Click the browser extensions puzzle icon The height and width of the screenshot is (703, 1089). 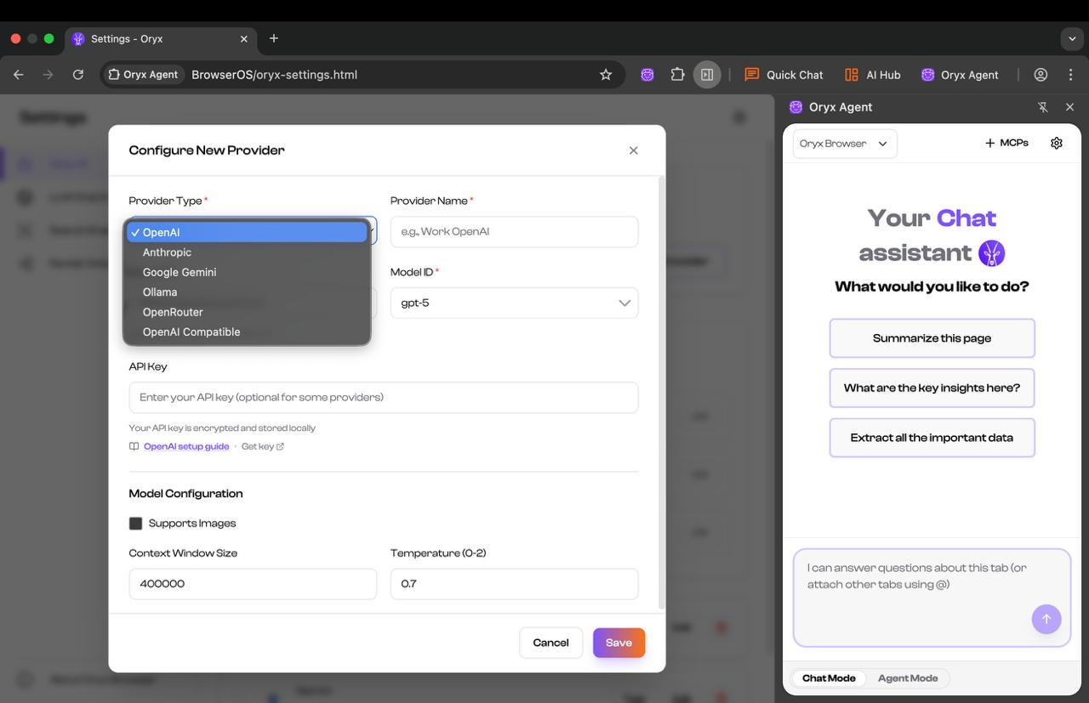point(677,75)
